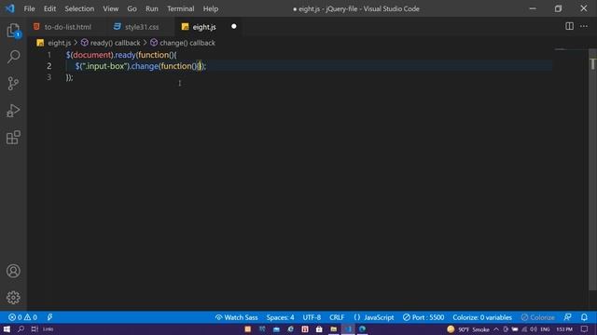Viewport: 597px width, 335px height.
Task: Open the Help menu
Action: tap(211, 8)
